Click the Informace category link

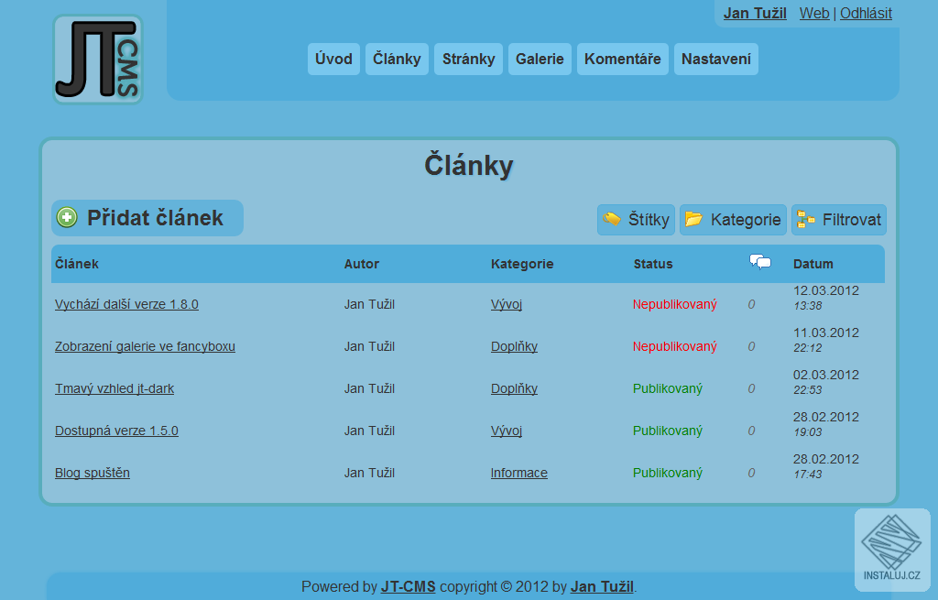click(519, 473)
